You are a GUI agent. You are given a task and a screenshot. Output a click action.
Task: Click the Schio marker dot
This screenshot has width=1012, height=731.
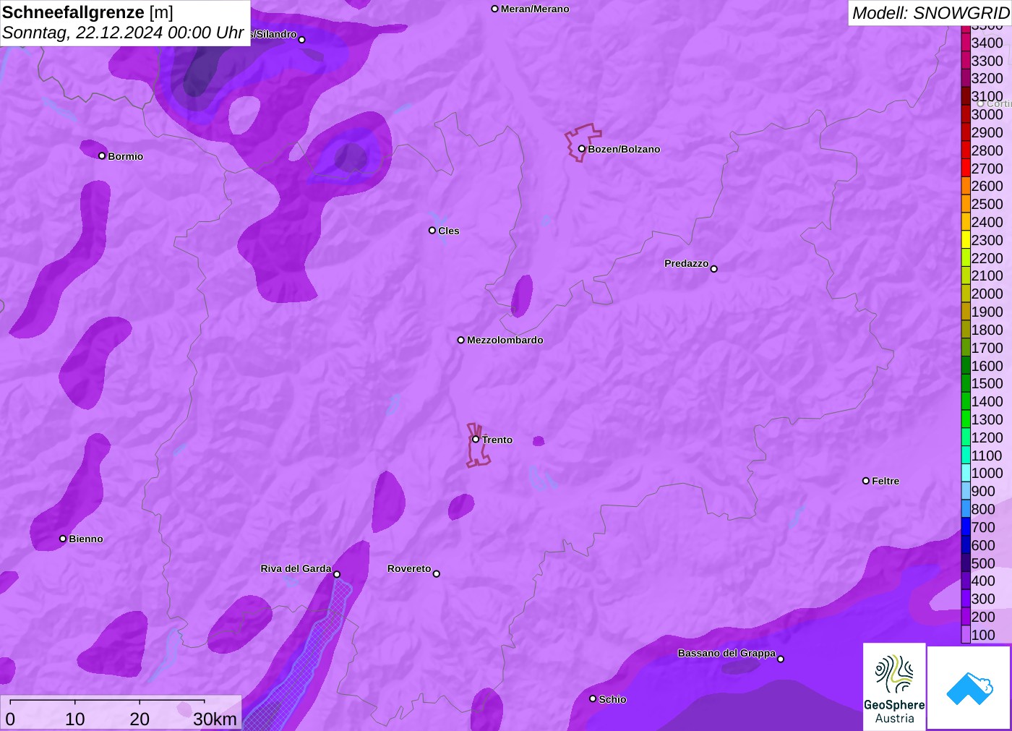pyautogui.click(x=593, y=698)
